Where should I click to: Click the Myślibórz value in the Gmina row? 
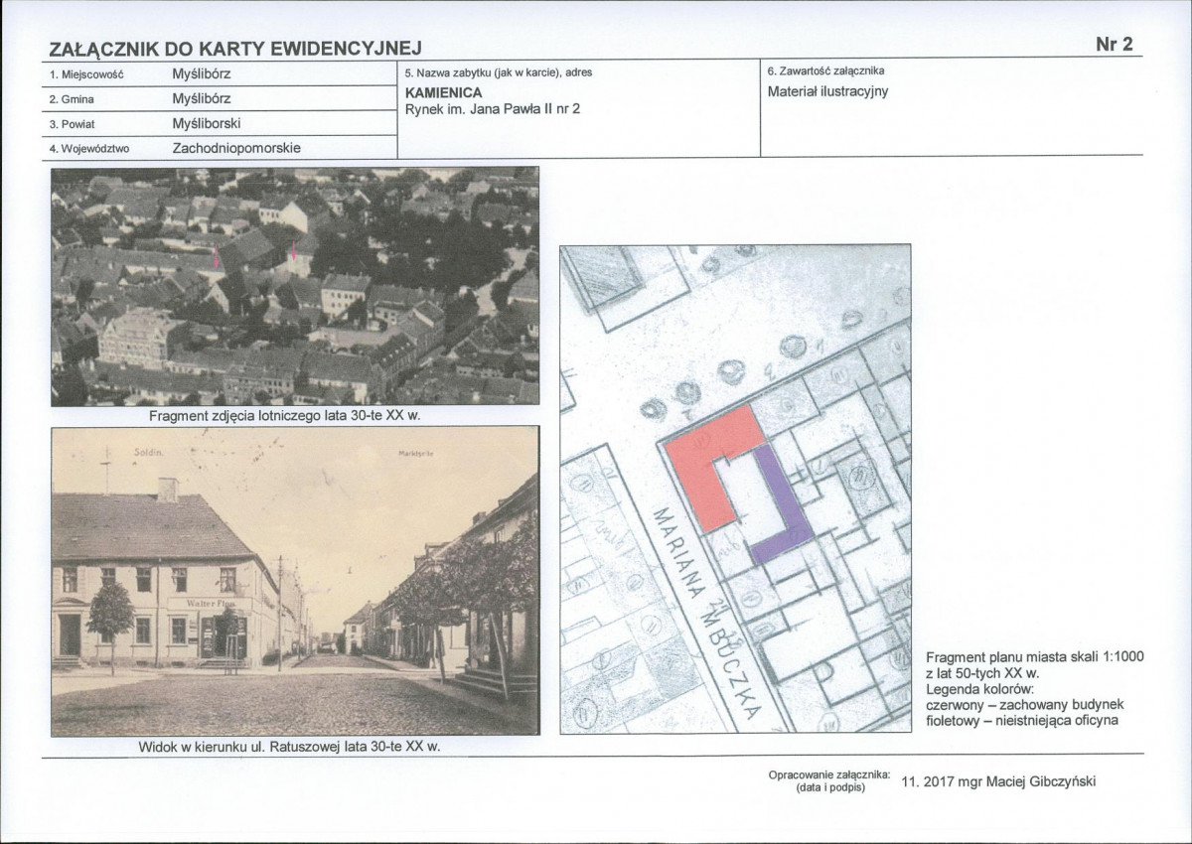(x=206, y=99)
